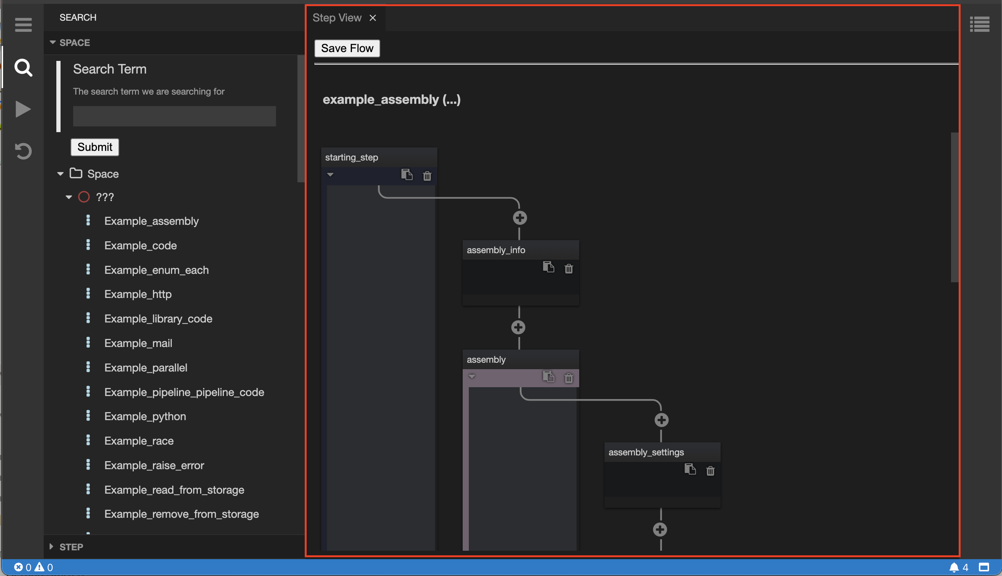Collapse the ??? tree node

[x=69, y=197]
